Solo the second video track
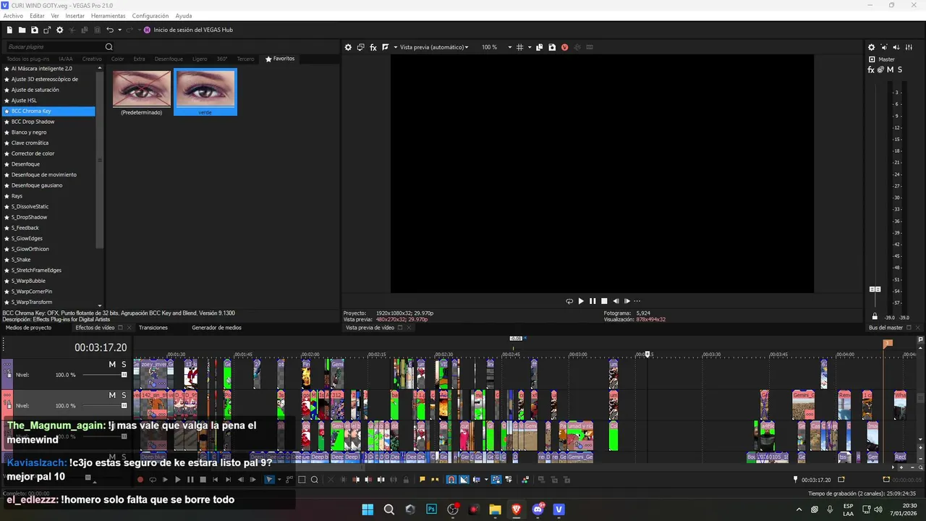This screenshot has height=521, width=926. [x=124, y=395]
